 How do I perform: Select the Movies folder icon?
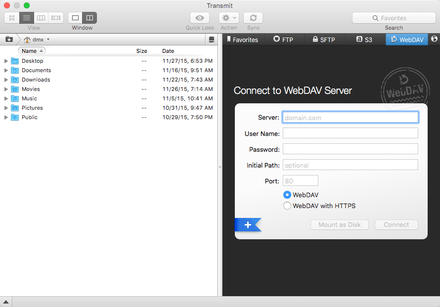point(15,89)
